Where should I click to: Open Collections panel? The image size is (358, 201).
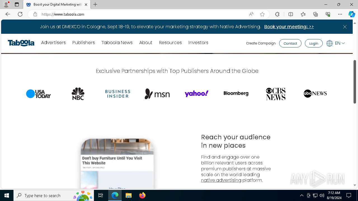[x=315, y=14]
